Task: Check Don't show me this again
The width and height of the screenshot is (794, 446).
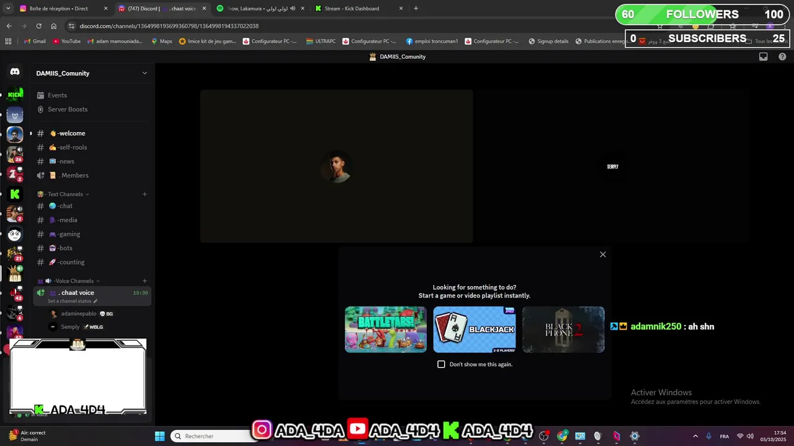Action: [441, 364]
